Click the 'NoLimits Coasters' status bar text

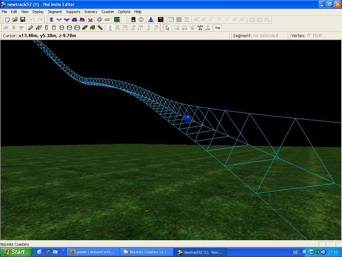point(15,244)
